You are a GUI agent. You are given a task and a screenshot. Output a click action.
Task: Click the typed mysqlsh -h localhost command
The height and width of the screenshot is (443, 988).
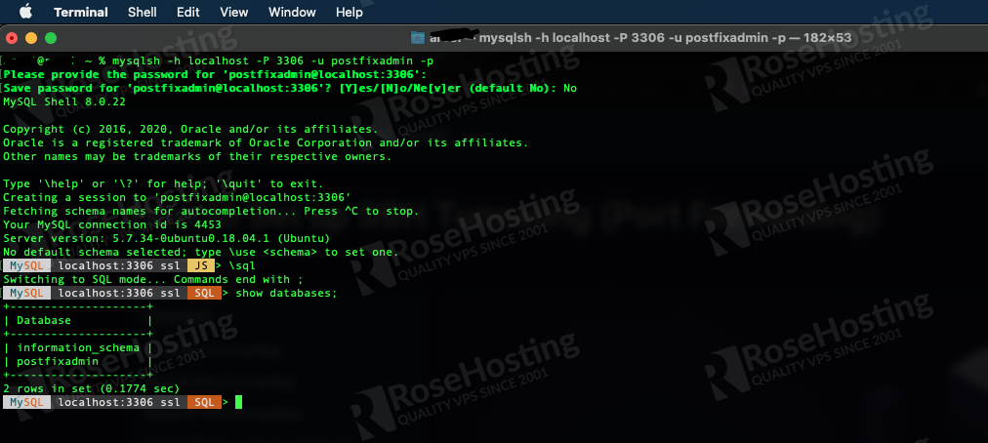[272, 61]
